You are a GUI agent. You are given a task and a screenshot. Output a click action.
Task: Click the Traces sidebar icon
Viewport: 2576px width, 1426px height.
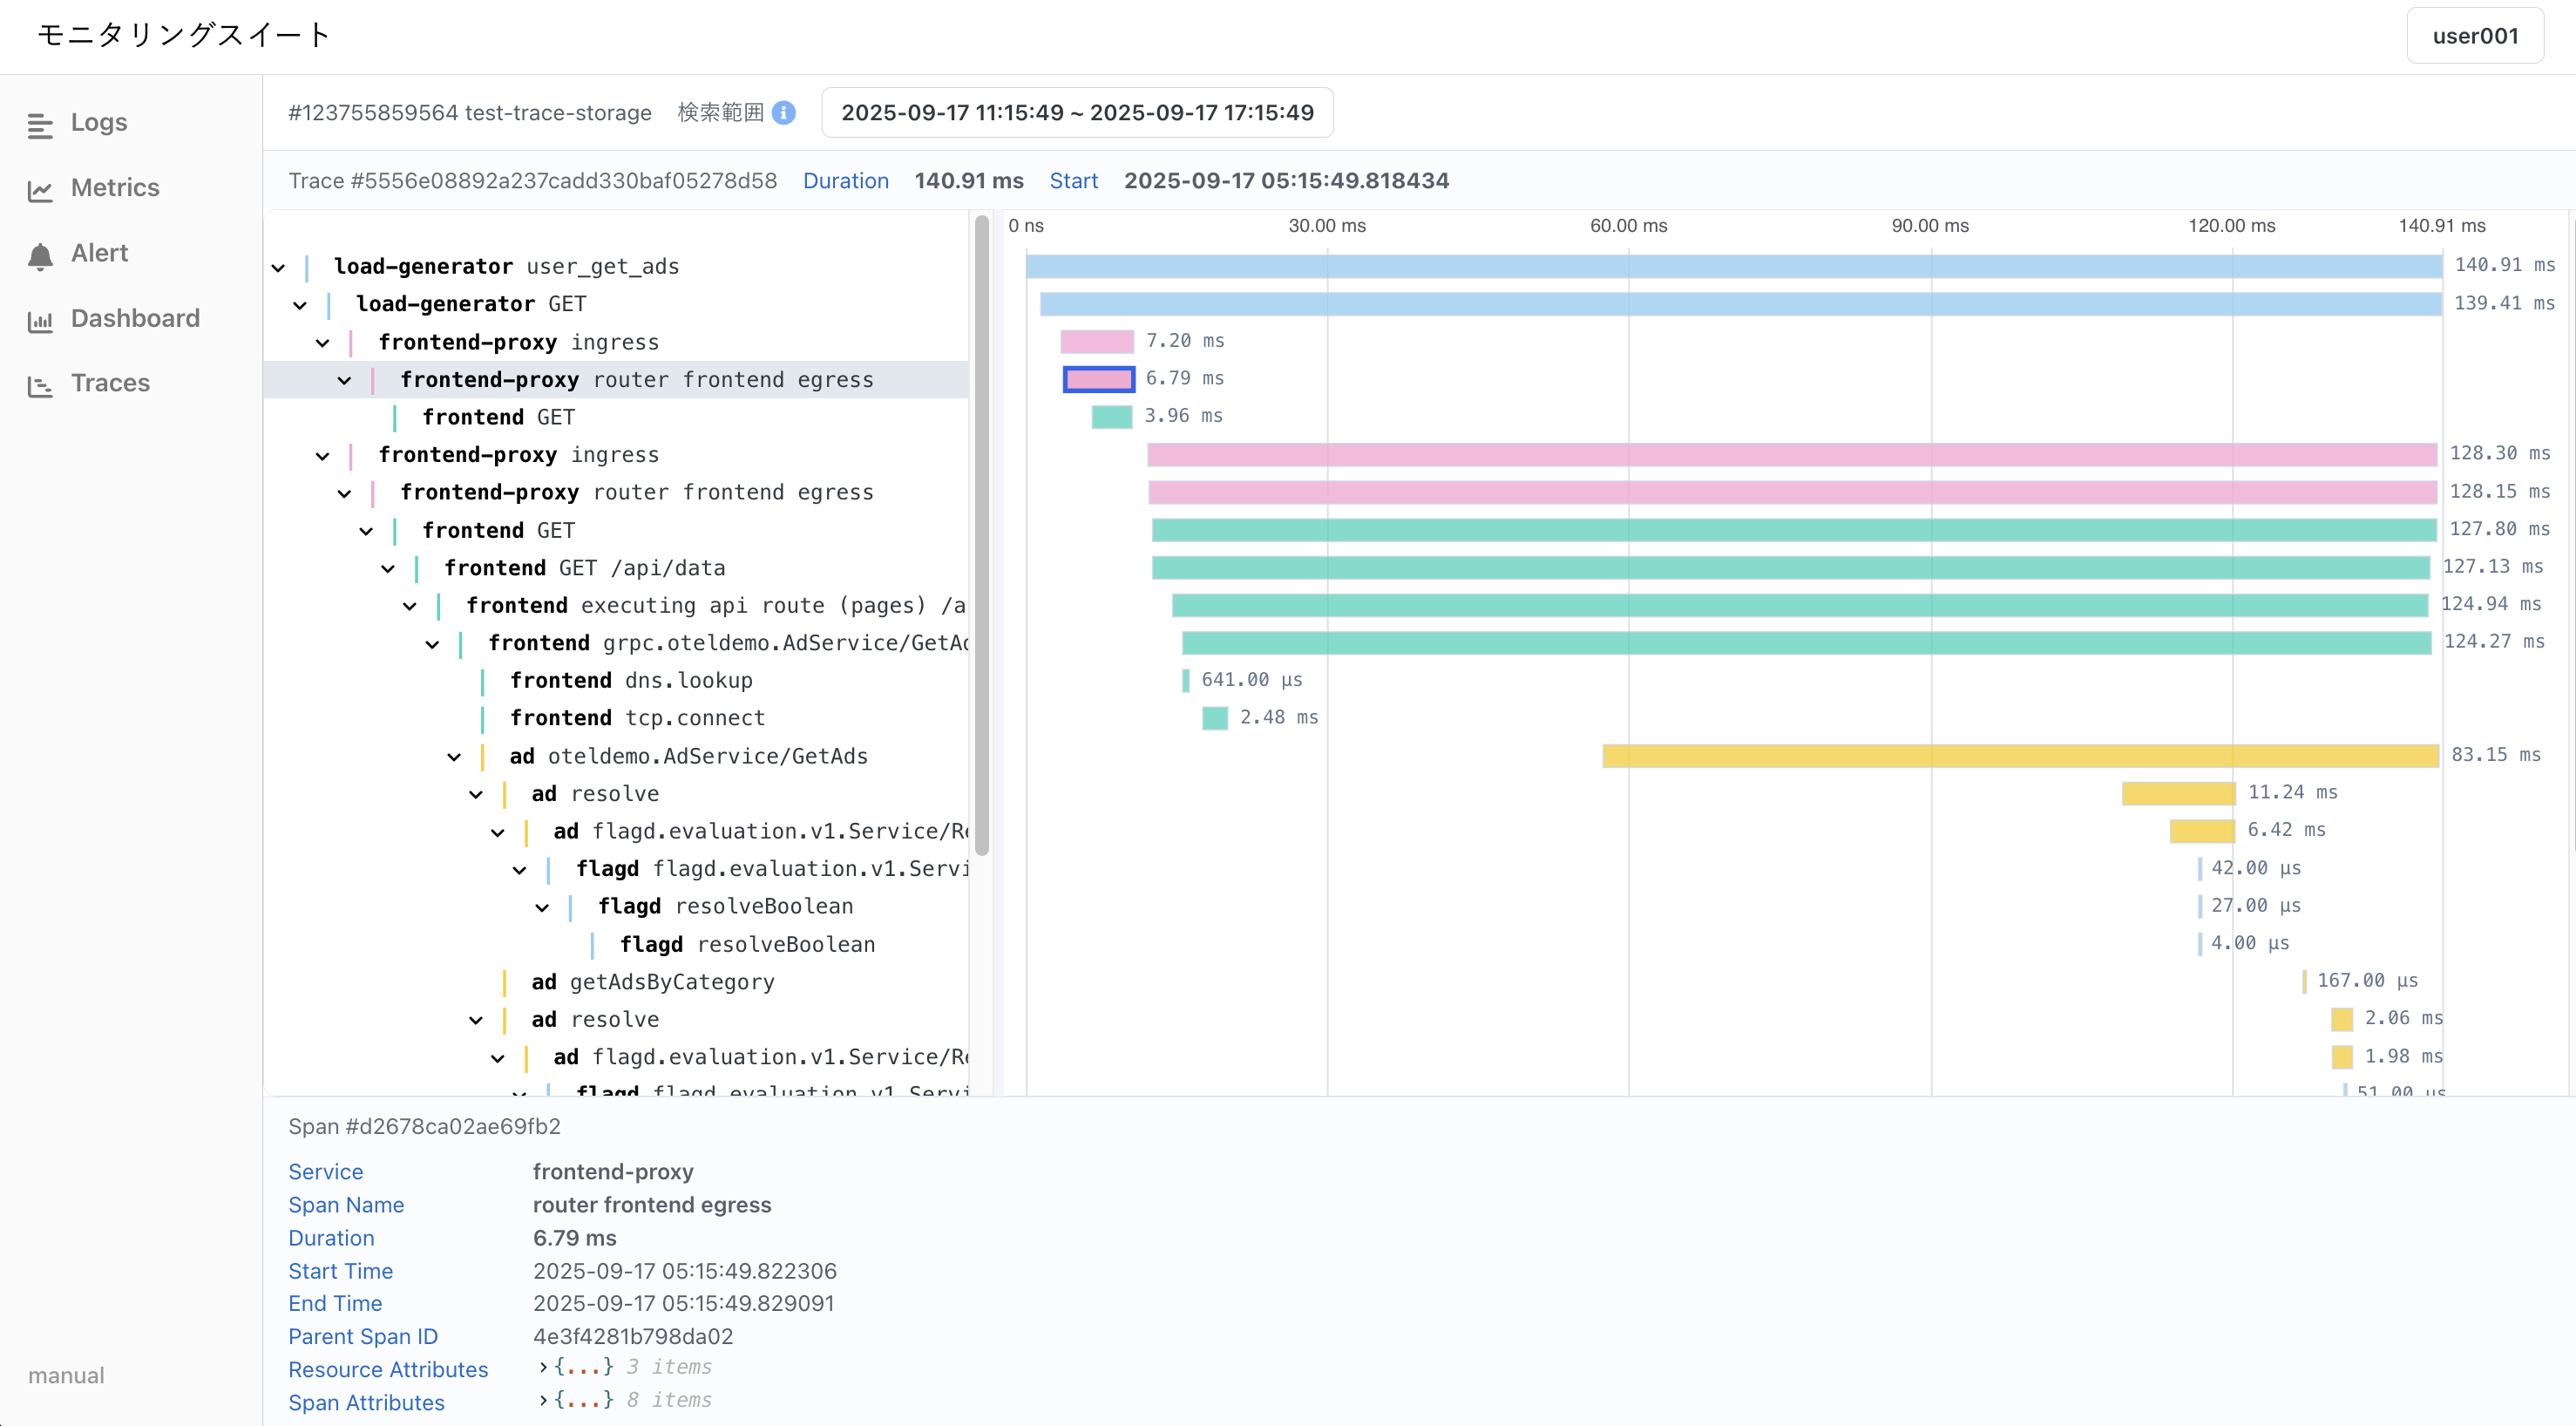pos(40,386)
